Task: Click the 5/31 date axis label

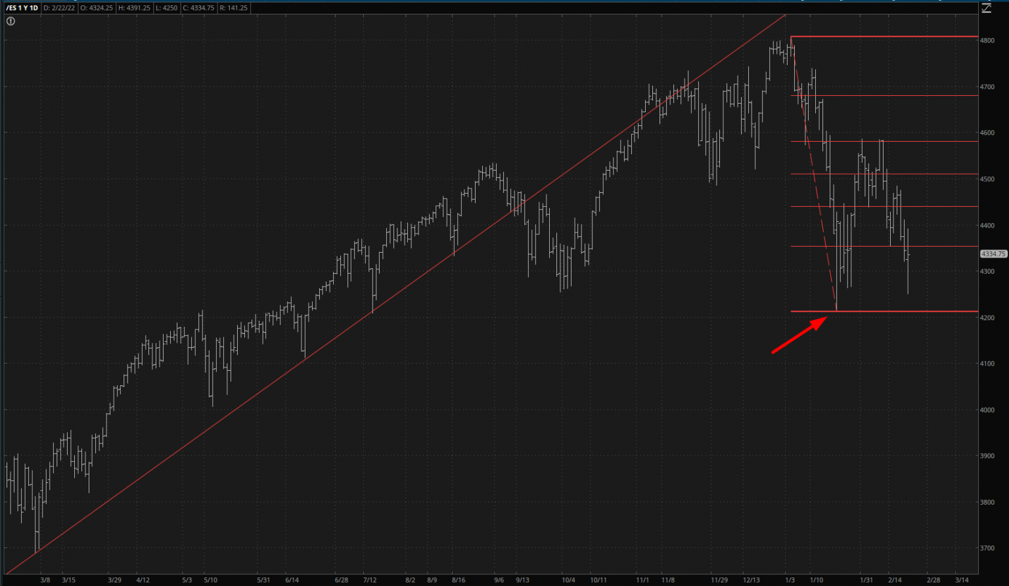Action: tap(263, 580)
